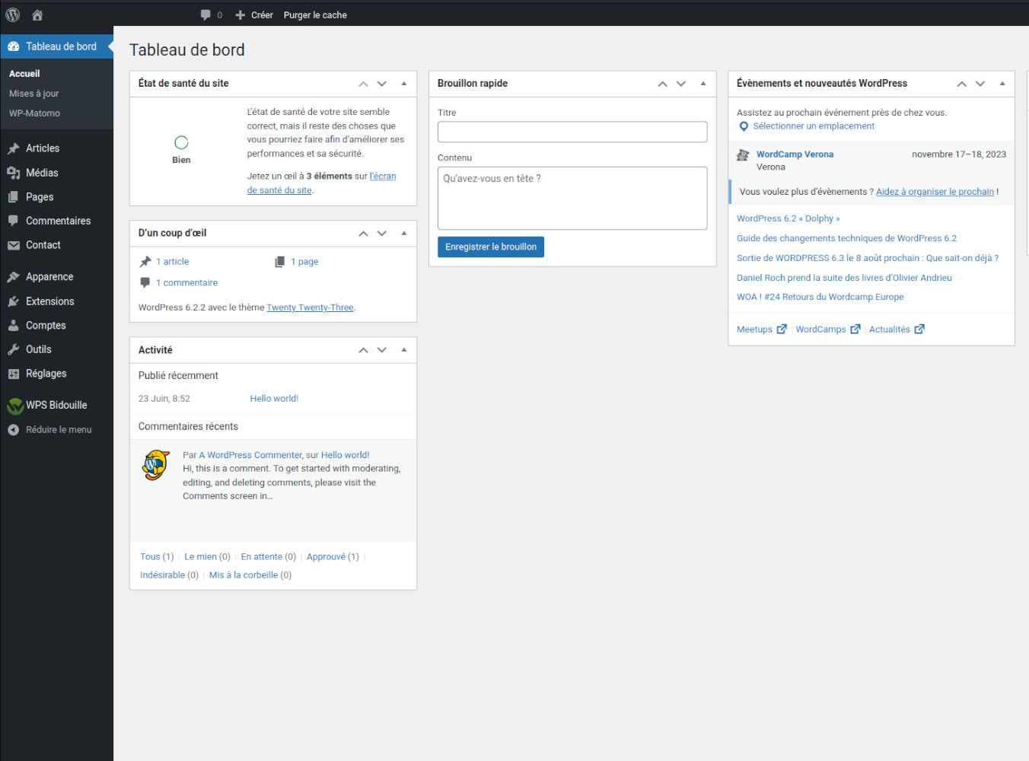The height and width of the screenshot is (761, 1029).
Task: Click the Titre input field
Action: [572, 132]
